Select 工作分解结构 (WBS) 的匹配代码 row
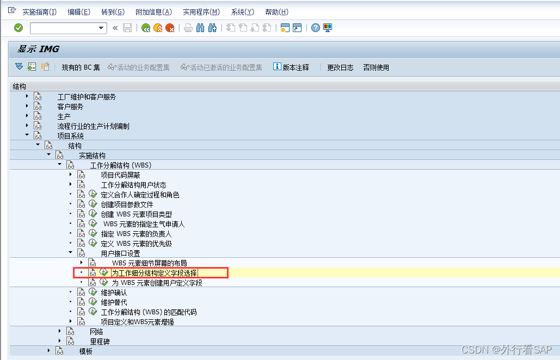Screen dimensions: 560x360 (x=149, y=312)
